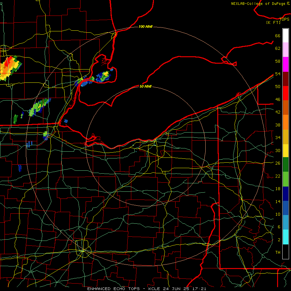Click the "18" legend value
The width and height of the screenshot is (291, 291).
[278, 189]
